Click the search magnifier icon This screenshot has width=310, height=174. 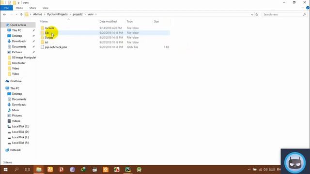coord(304,14)
